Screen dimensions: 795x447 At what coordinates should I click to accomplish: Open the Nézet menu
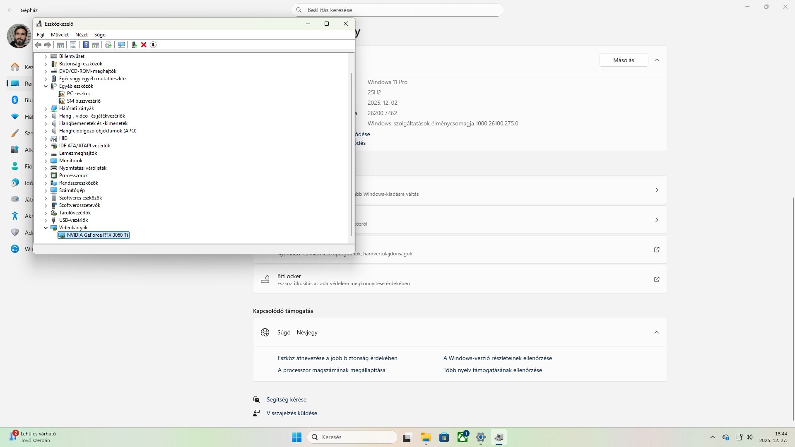click(81, 35)
